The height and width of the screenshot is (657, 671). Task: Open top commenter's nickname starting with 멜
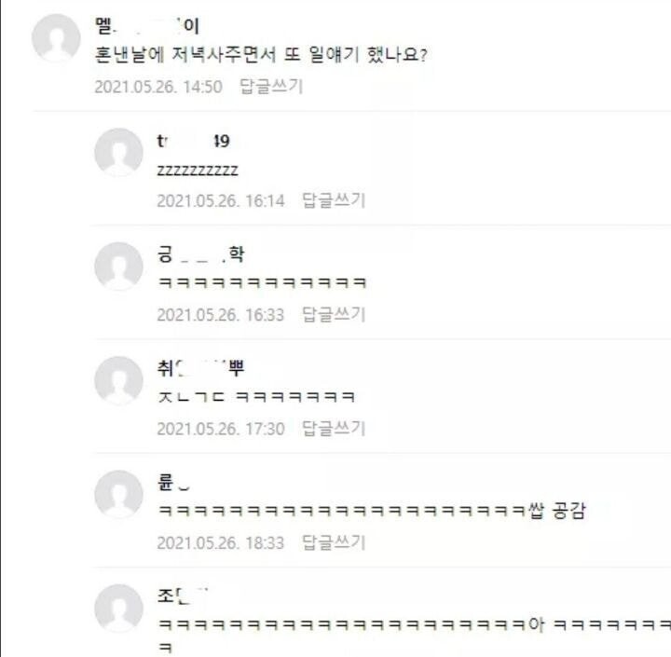tap(147, 26)
